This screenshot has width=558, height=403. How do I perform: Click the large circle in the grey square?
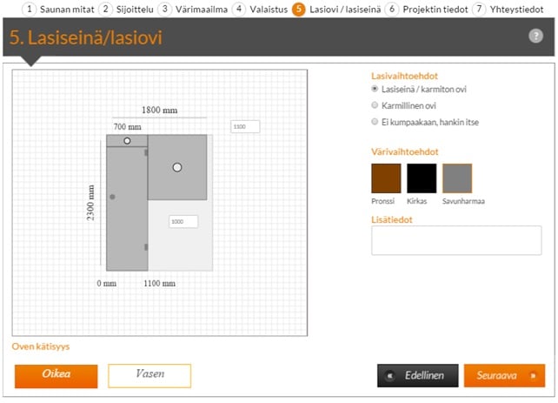tap(177, 166)
